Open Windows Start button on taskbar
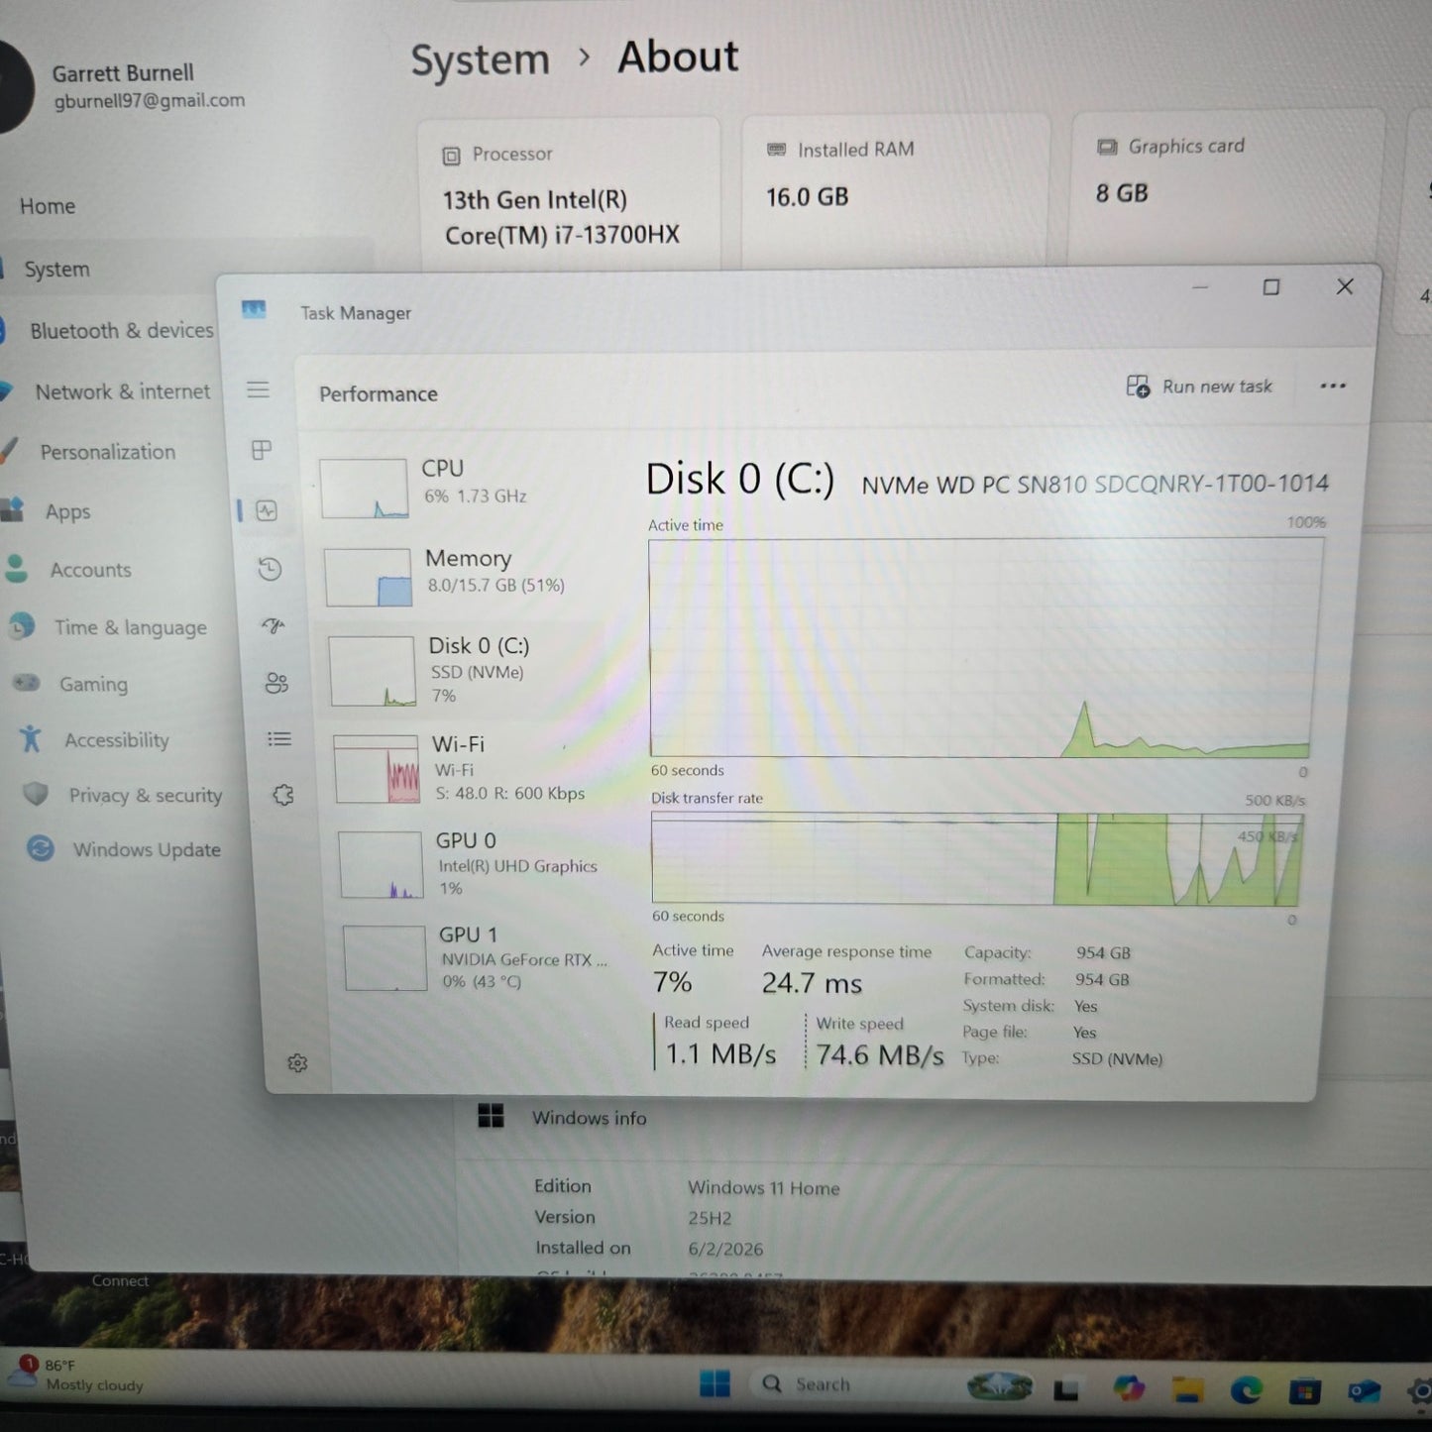1432x1432 pixels. (715, 1383)
